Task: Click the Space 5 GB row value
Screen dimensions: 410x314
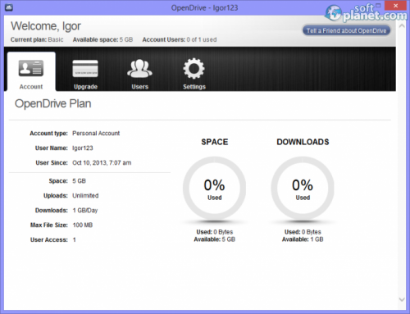Action: click(79, 181)
